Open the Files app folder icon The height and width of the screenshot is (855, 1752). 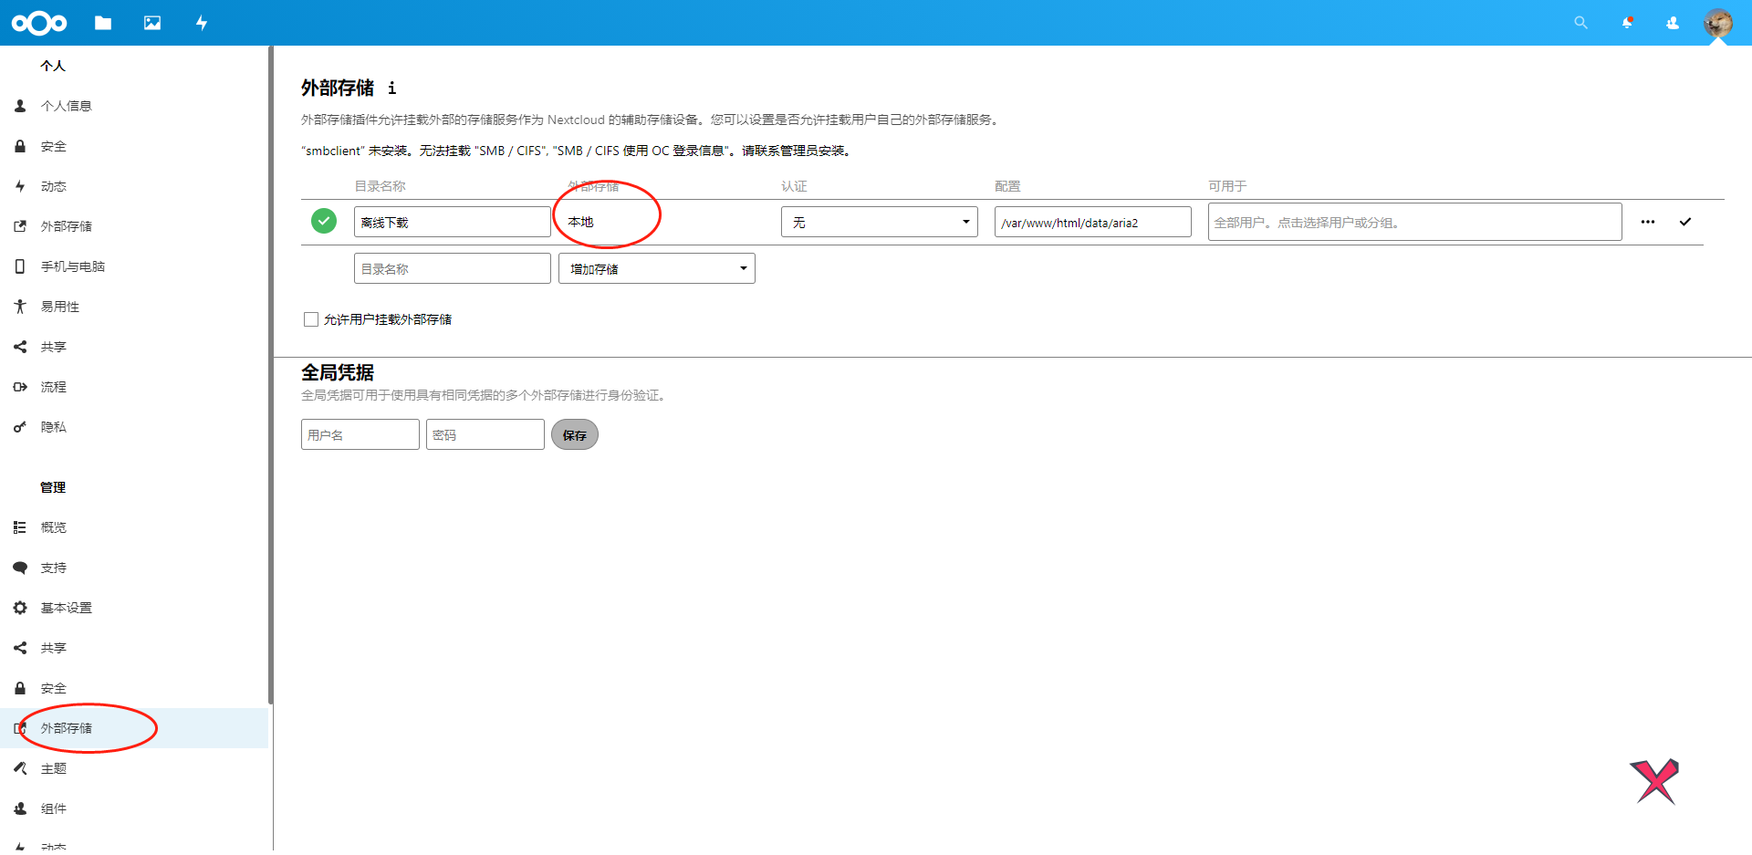click(x=103, y=23)
